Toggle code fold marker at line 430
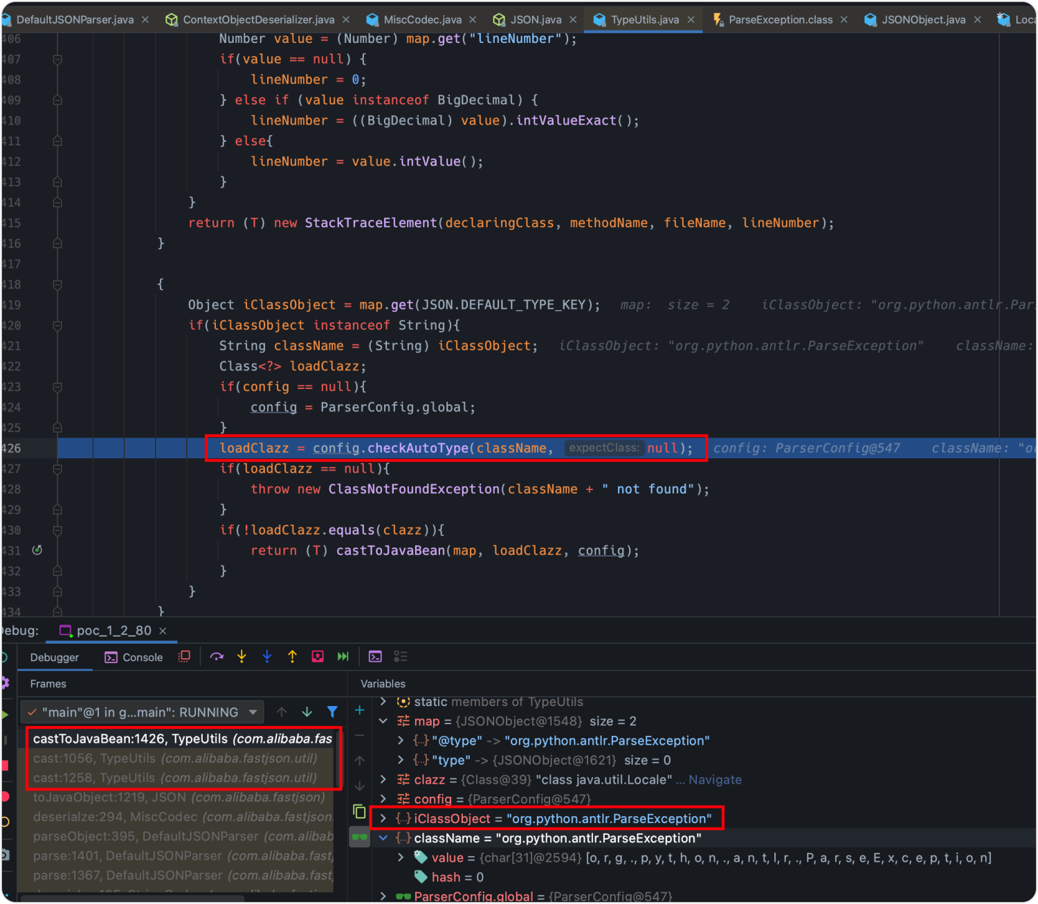The width and height of the screenshot is (1038, 904). (x=57, y=530)
